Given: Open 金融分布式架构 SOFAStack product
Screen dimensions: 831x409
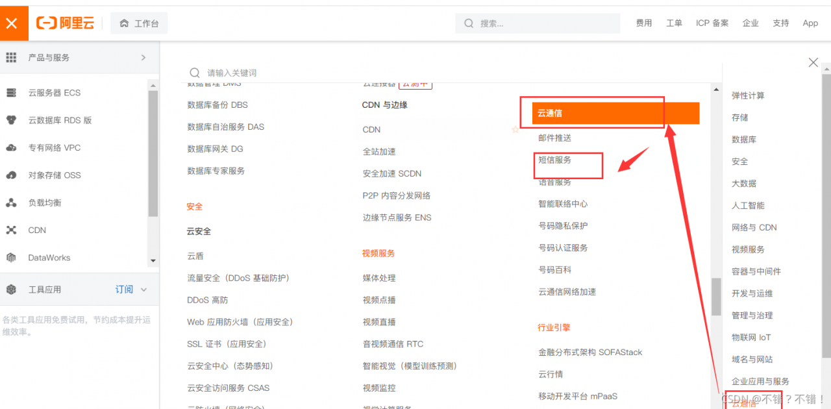Looking at the screenshot, I should point(590,353).
